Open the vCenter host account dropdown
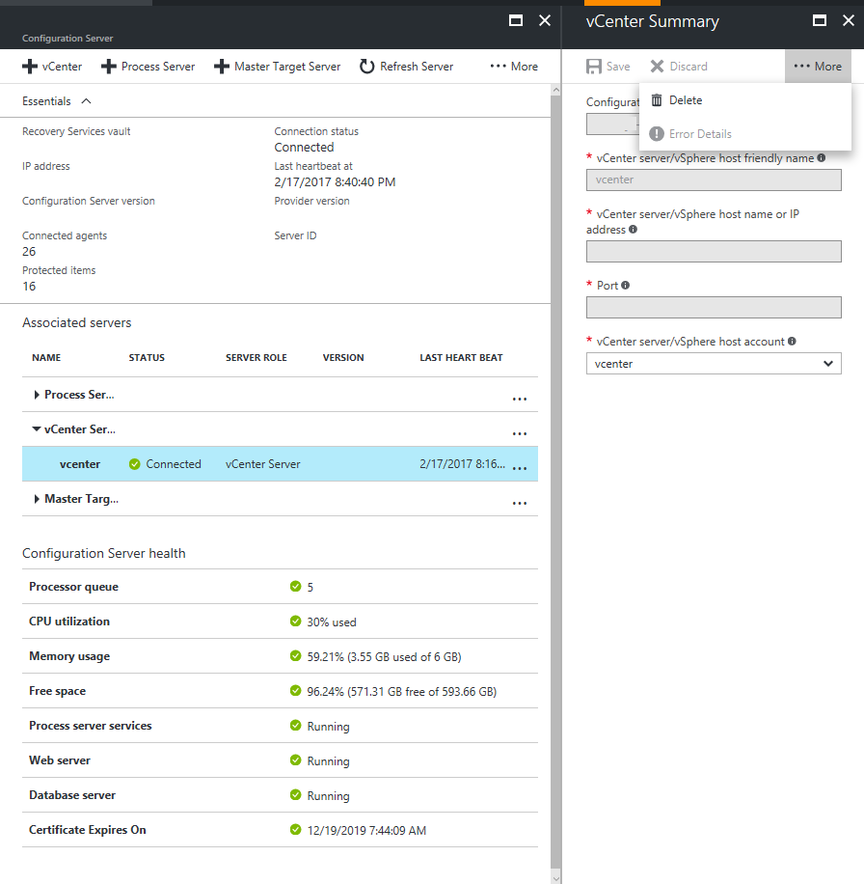The image size is (864, 884). [827, 364]
